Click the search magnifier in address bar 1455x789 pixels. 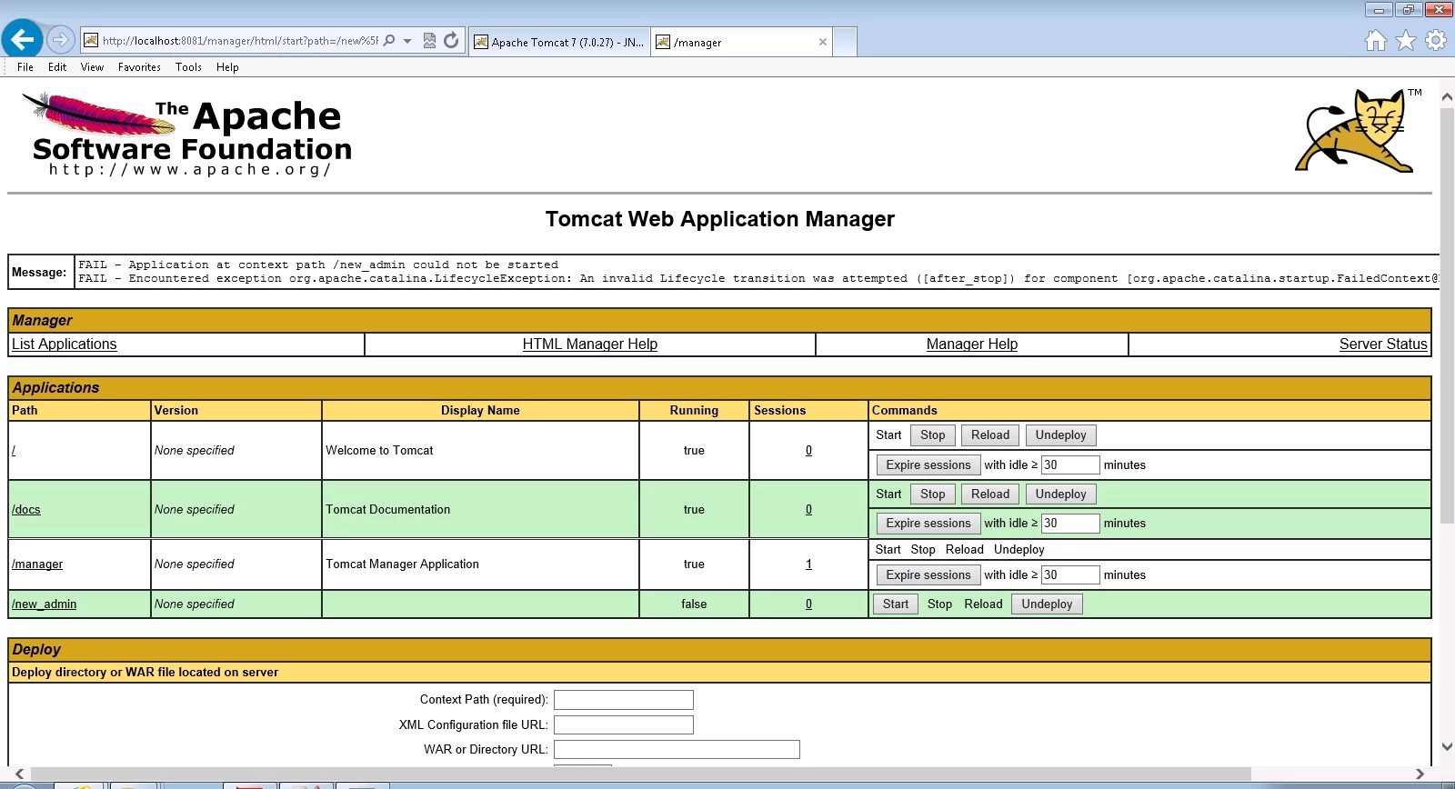click(x=389, y=41)
